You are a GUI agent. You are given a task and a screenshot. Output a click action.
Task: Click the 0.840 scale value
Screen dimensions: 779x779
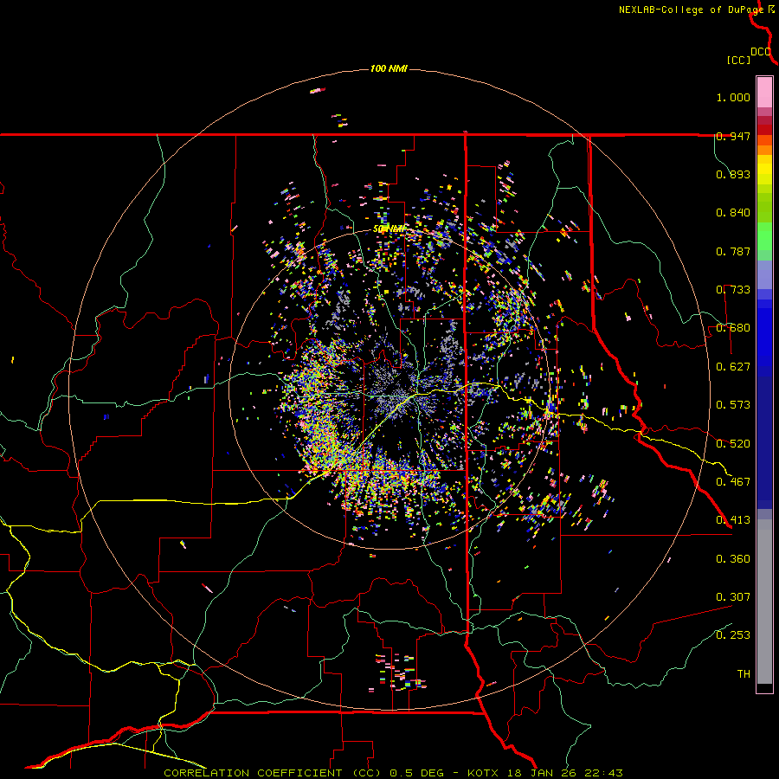pyautogui.click(x=733, y=213)
